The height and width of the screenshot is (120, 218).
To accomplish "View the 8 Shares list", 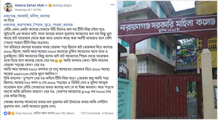I will [108, 113].
